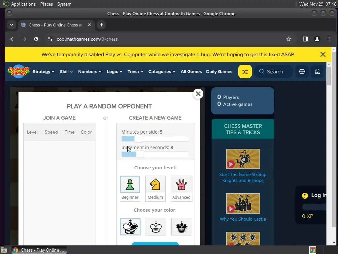Screen dimensions: 338x254
Task: Sort join list by Color column
Action: 86,132
